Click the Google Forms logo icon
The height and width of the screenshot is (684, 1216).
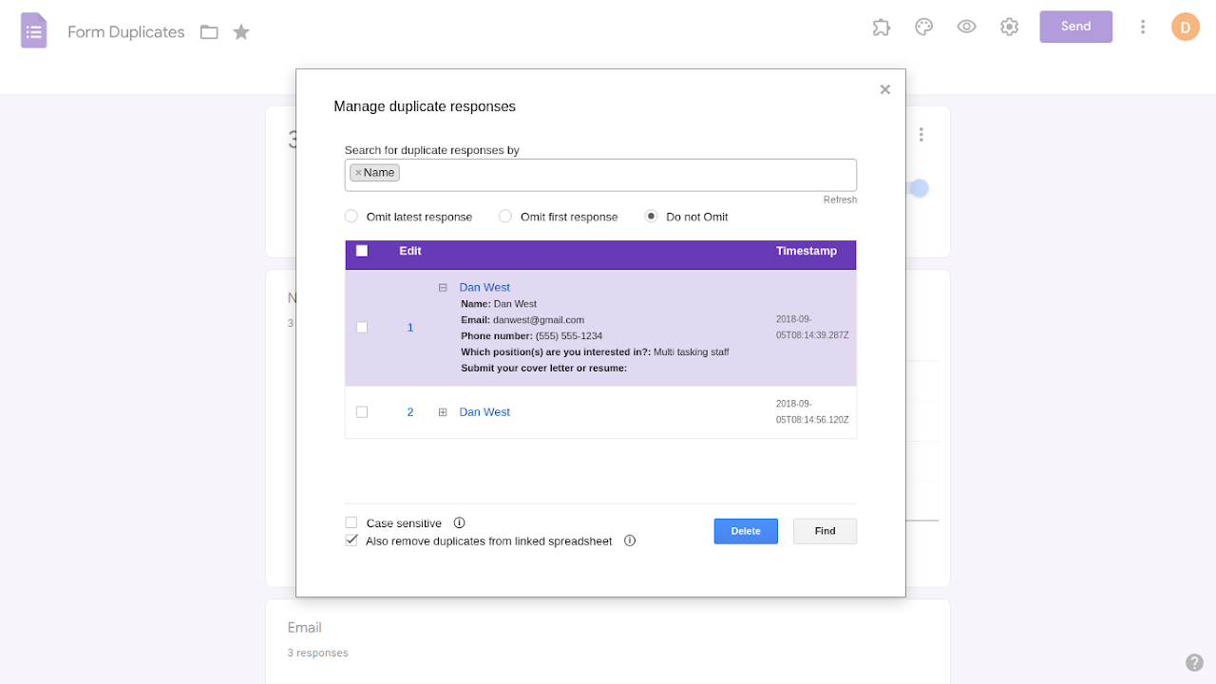(x=33, y=29)
